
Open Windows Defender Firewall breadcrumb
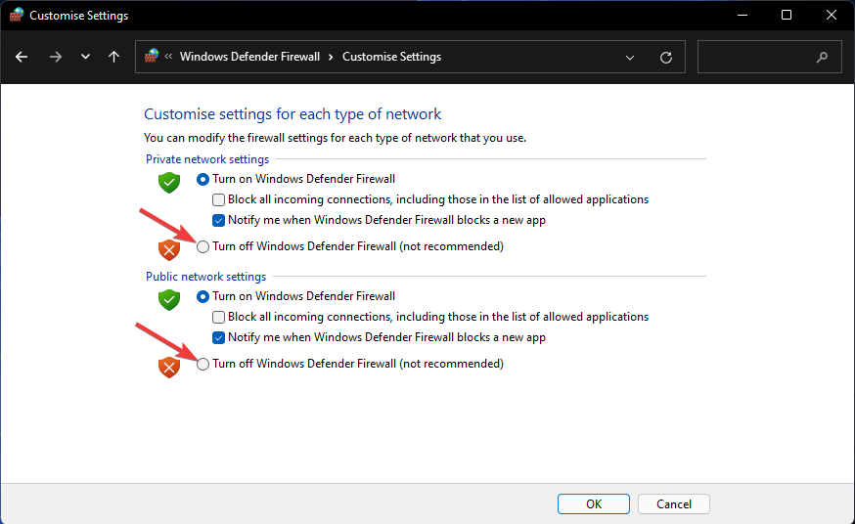coord(249,57)
